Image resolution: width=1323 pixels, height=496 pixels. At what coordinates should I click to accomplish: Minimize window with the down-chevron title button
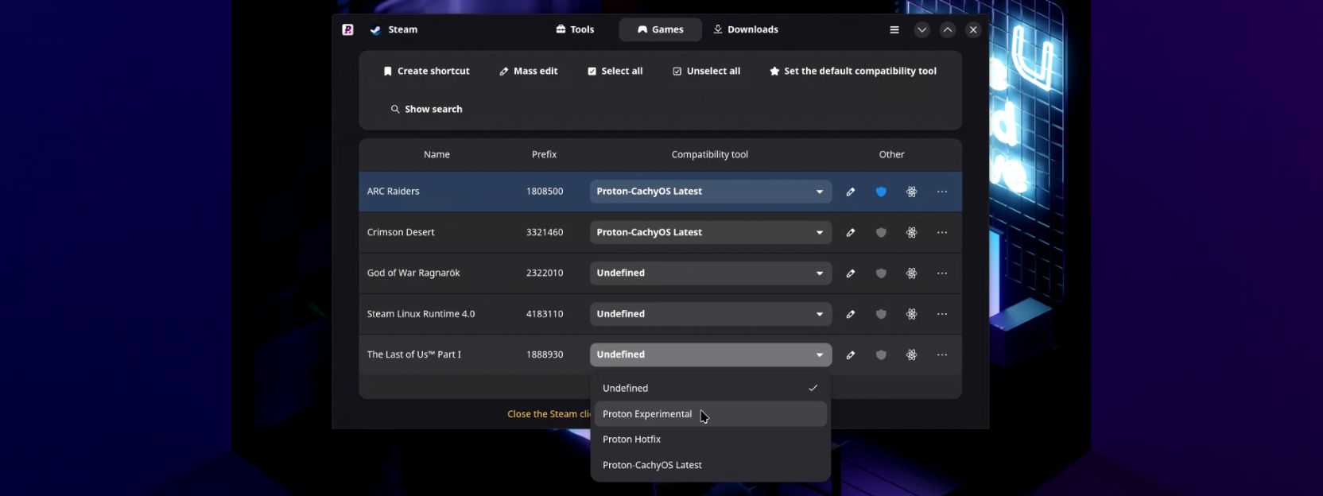(x=921, y=29)
